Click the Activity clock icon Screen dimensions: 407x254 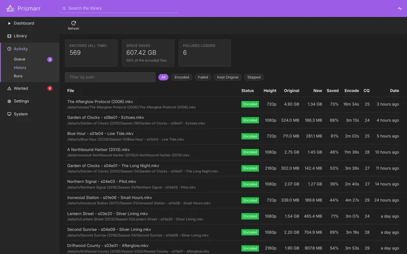pos(9,49)
